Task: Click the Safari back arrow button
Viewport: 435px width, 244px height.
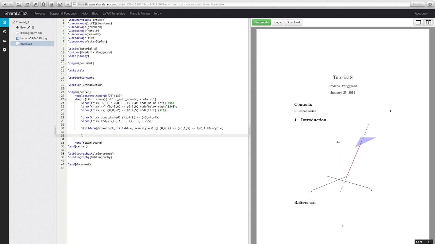Action: (4, 4)
